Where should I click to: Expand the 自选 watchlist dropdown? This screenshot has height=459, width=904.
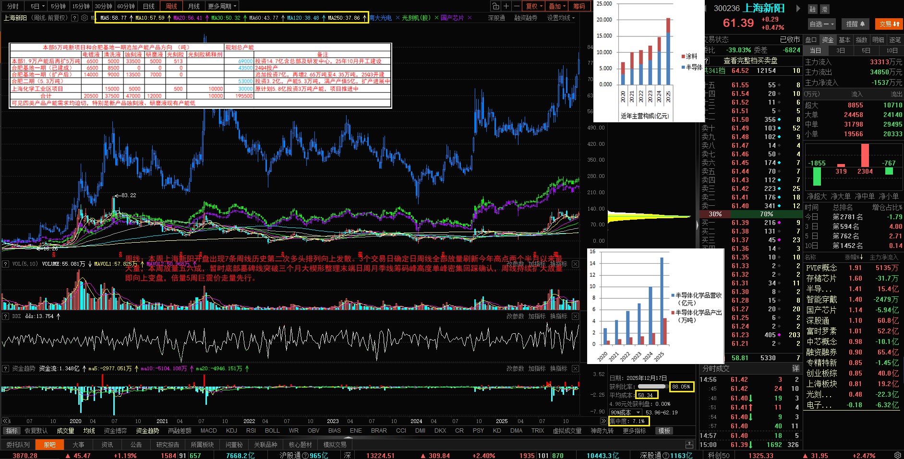(x=822, y=24)
